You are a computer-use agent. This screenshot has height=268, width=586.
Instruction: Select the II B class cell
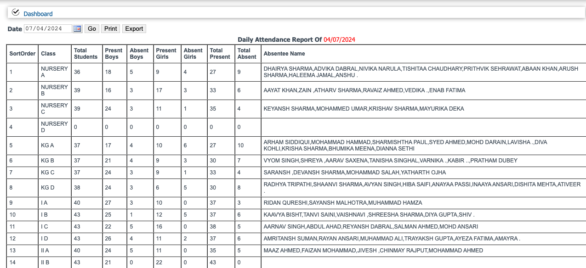pyautogui.click(x=54, y=262)
